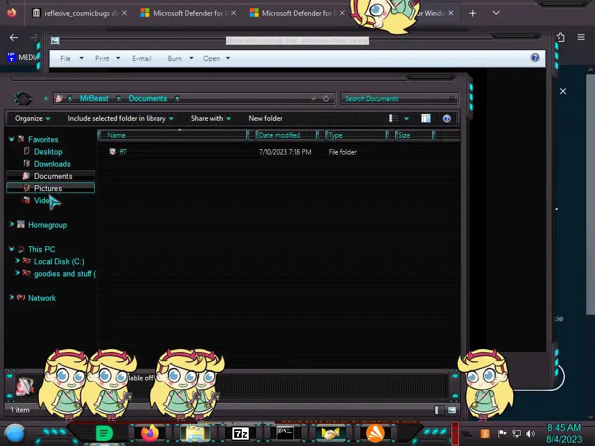Open the Open menu in Photo Viewer
Image resolution: width=595 pixels, height=446 pixels.
[x=216, y=59]
